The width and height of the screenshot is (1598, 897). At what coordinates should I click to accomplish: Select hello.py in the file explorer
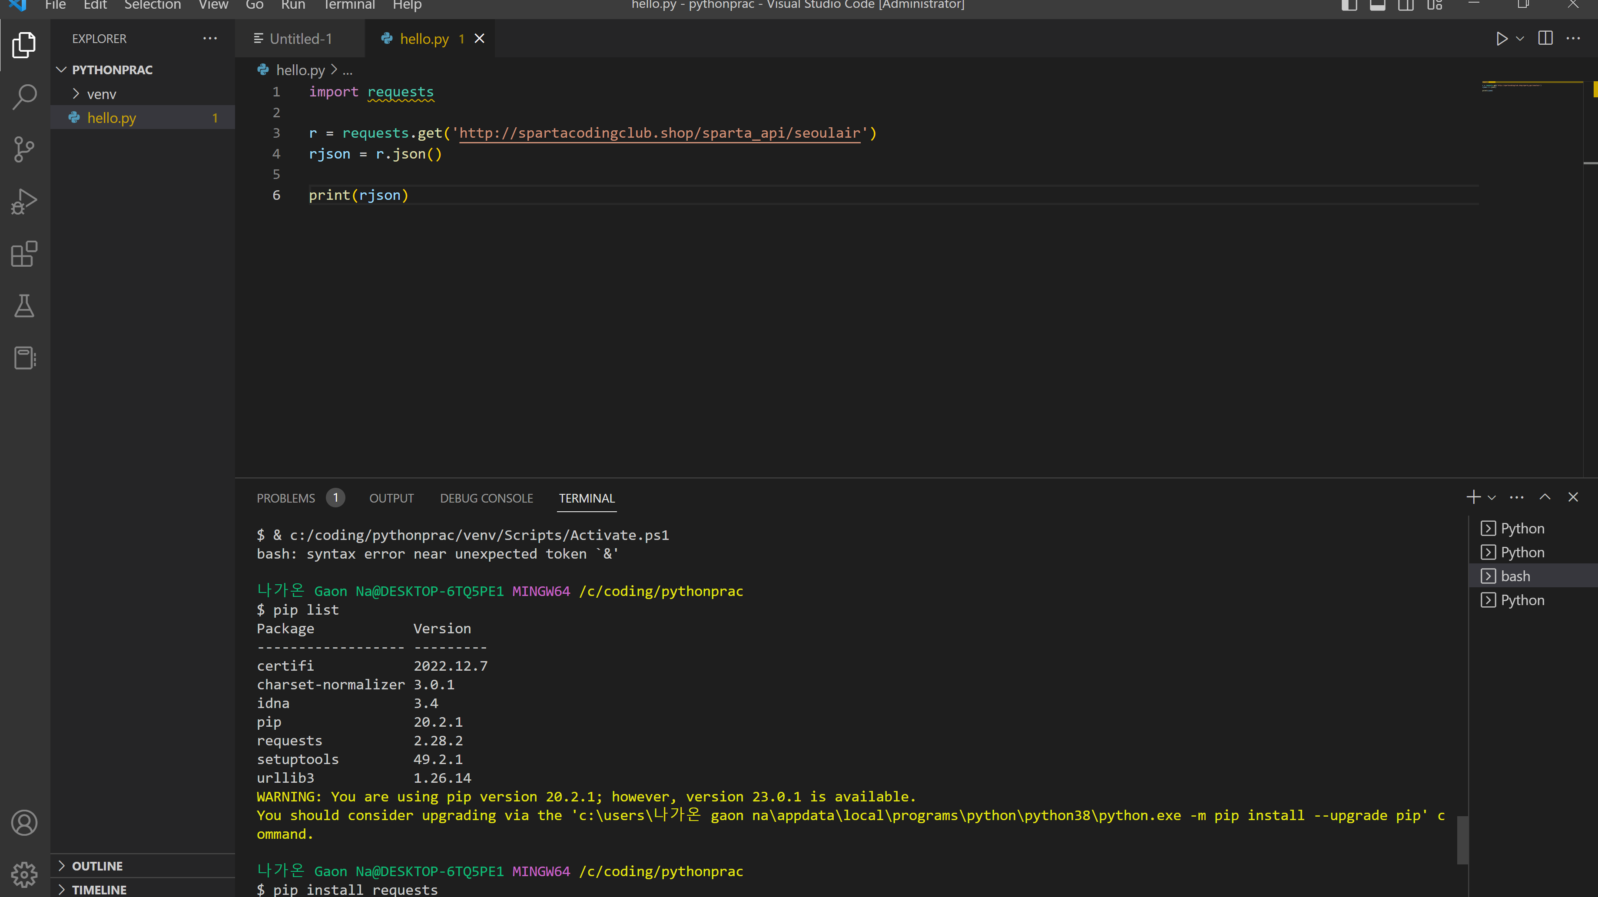click(x=143, y=117)
